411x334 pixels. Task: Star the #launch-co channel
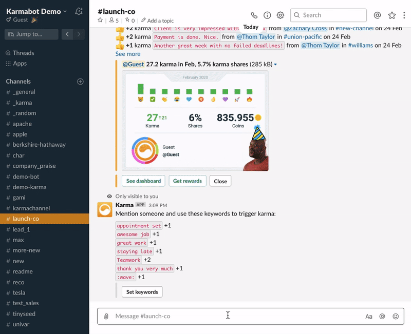click(x=101, y=20)
